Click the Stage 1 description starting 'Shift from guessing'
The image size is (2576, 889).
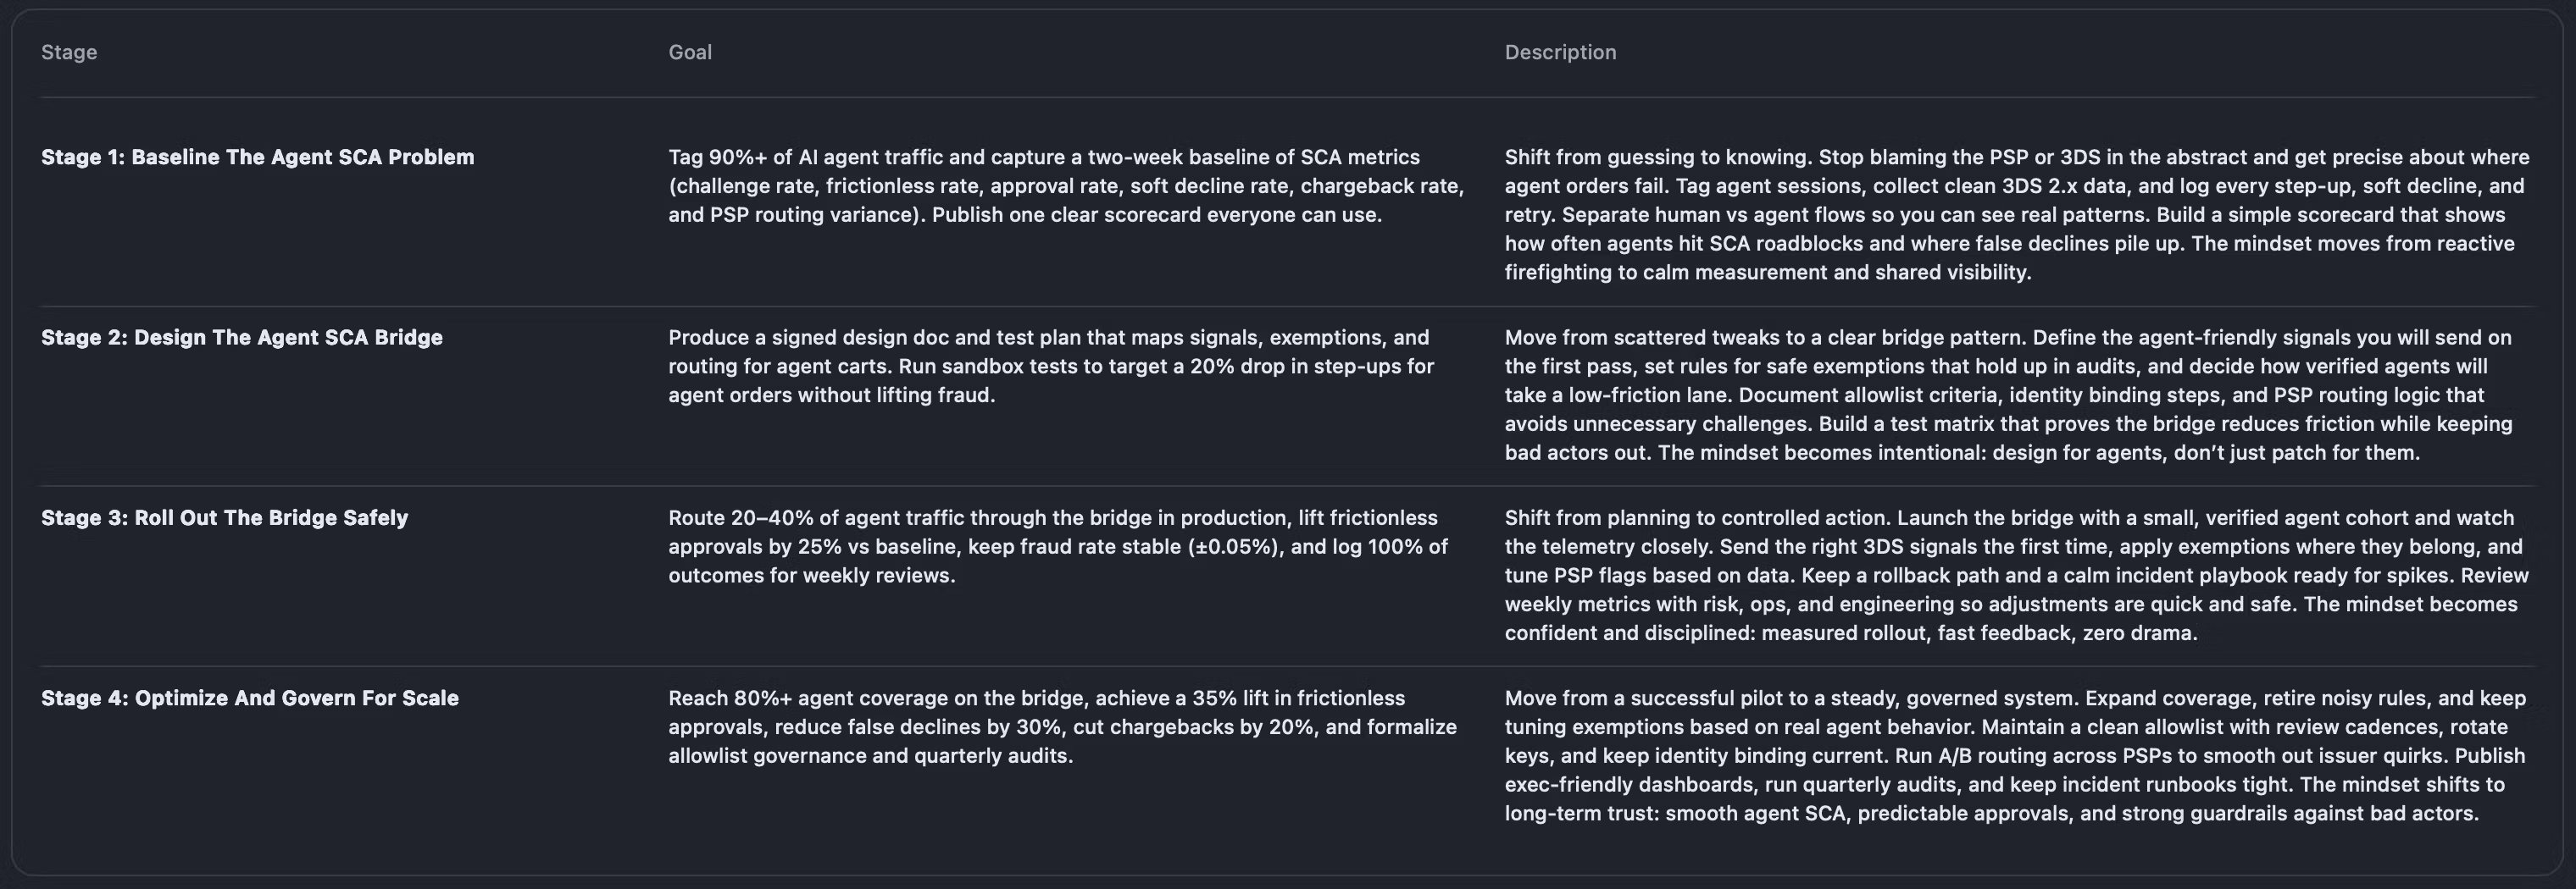(x=2016, y=215)
